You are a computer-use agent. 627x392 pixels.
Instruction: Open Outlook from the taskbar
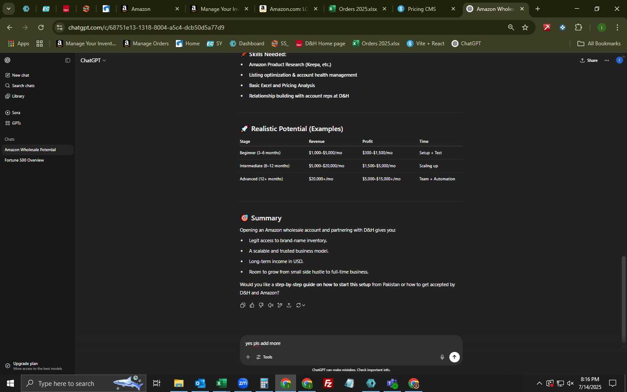click(x=200, y=383)
